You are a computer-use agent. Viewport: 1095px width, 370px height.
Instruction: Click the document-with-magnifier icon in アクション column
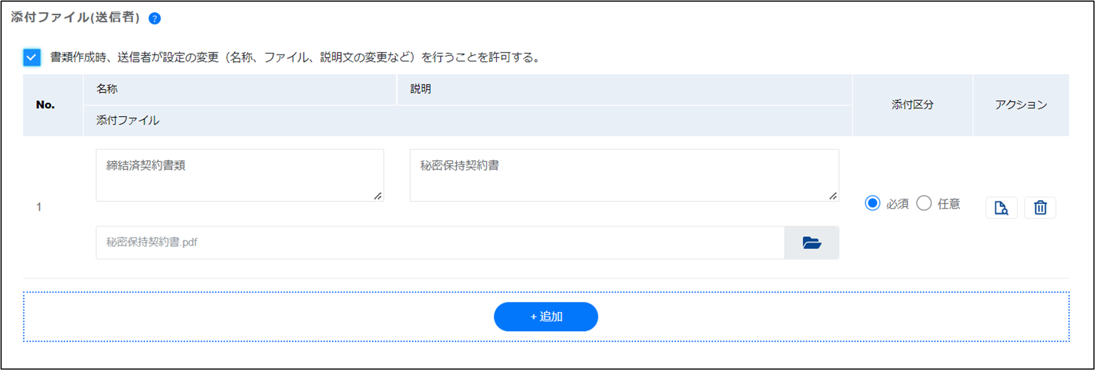click(1002, 208)
